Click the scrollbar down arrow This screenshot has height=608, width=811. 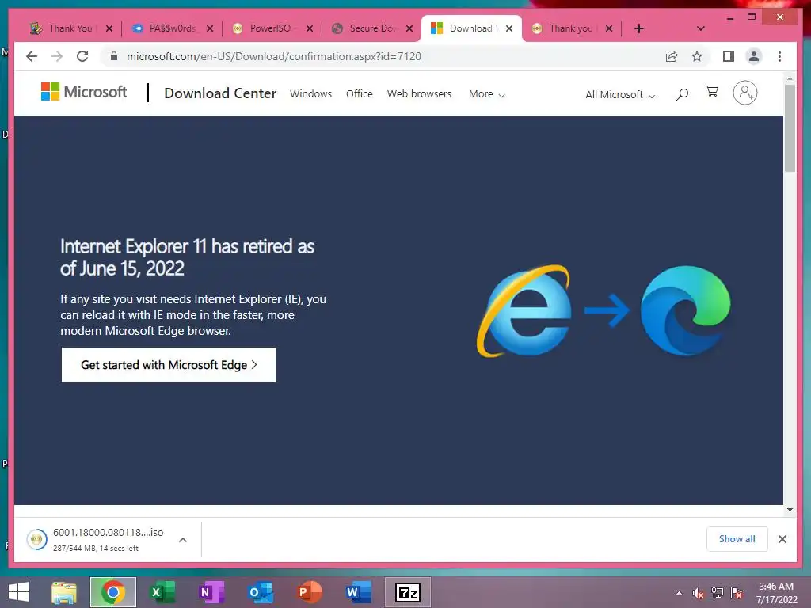point(790,509)
